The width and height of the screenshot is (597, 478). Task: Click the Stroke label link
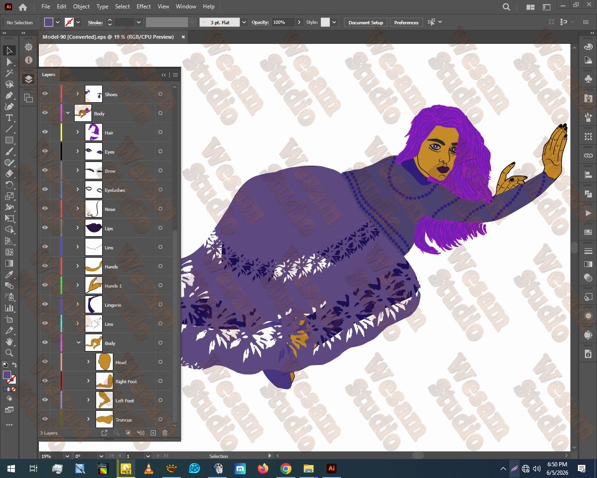pos(95,22)
